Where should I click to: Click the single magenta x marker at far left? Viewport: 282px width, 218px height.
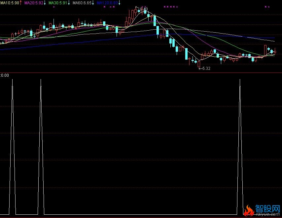[x=54, y=7]
